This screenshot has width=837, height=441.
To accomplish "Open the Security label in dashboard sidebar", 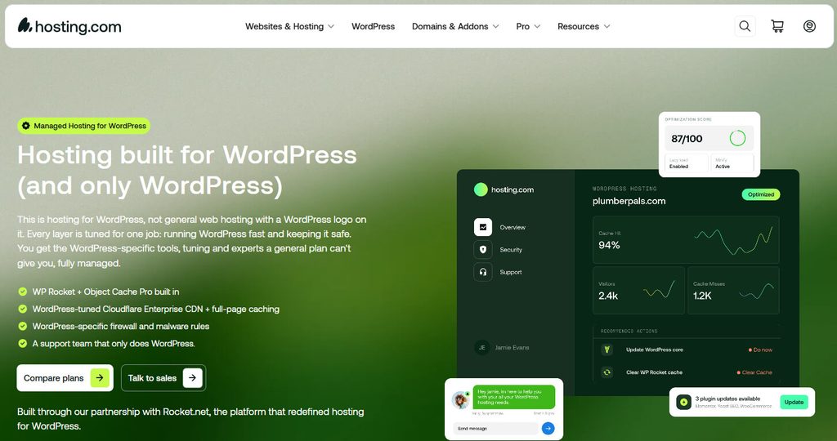I will click(x=511, y=250).
